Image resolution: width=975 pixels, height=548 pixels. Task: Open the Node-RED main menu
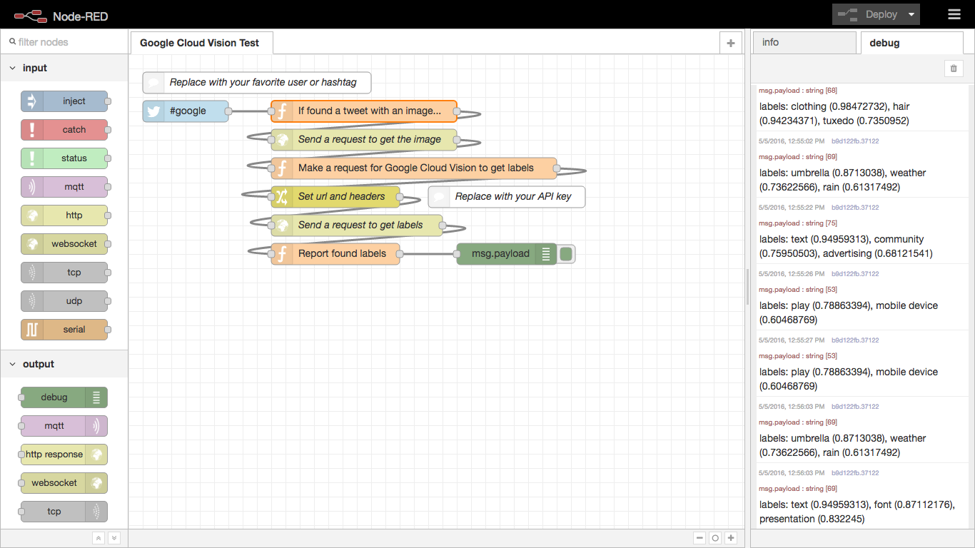(954, 14)
